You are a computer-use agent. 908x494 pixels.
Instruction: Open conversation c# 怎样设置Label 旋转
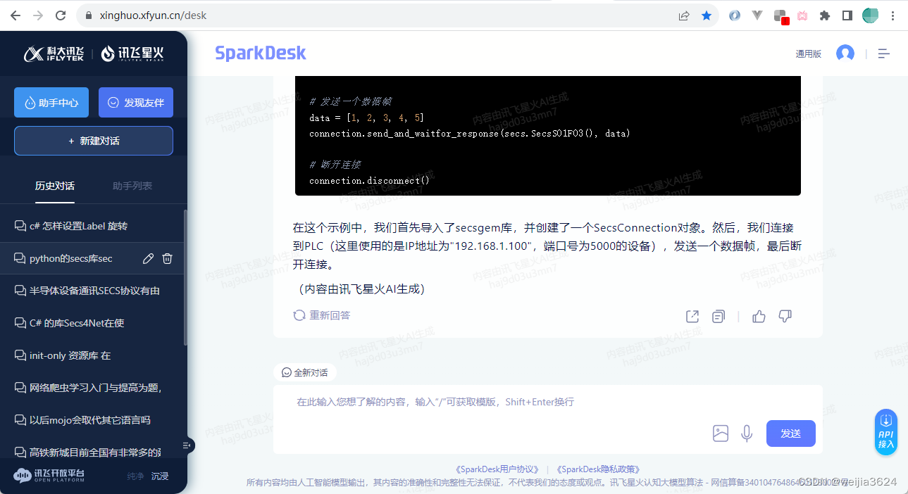(92, 226)
